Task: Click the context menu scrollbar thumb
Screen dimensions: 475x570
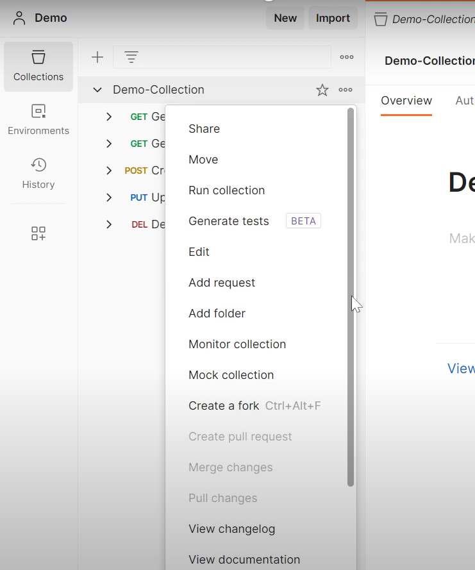Action: pos(351,297)
